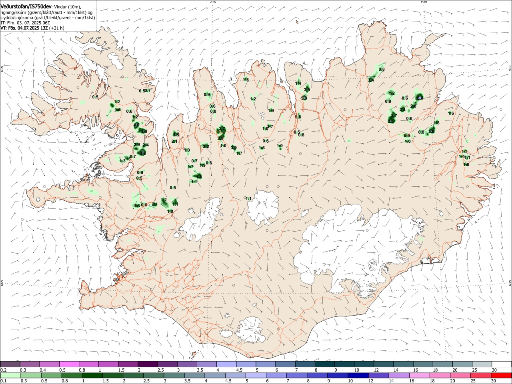Pick bottom-row swatch between 0.5 and 0.8

51,375
